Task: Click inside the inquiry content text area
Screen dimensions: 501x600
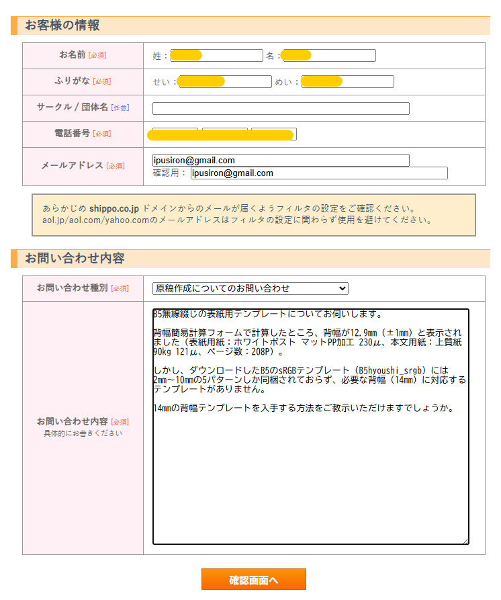Action: pyautogui.click(x=310, y=470)
